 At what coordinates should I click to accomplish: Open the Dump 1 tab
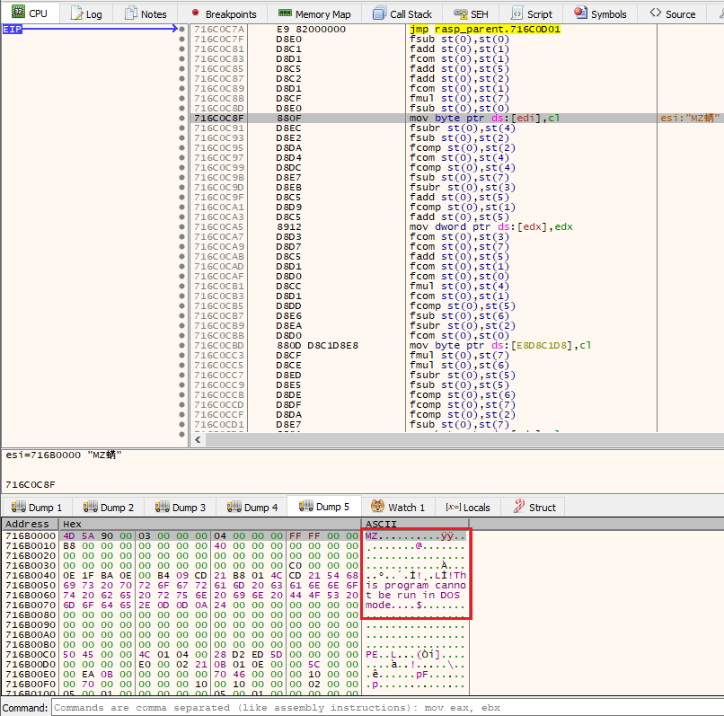(x=36, y=508)
